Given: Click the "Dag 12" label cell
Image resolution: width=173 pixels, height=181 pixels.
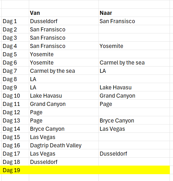Looking at the screenshot, I should tap(11, 112).
